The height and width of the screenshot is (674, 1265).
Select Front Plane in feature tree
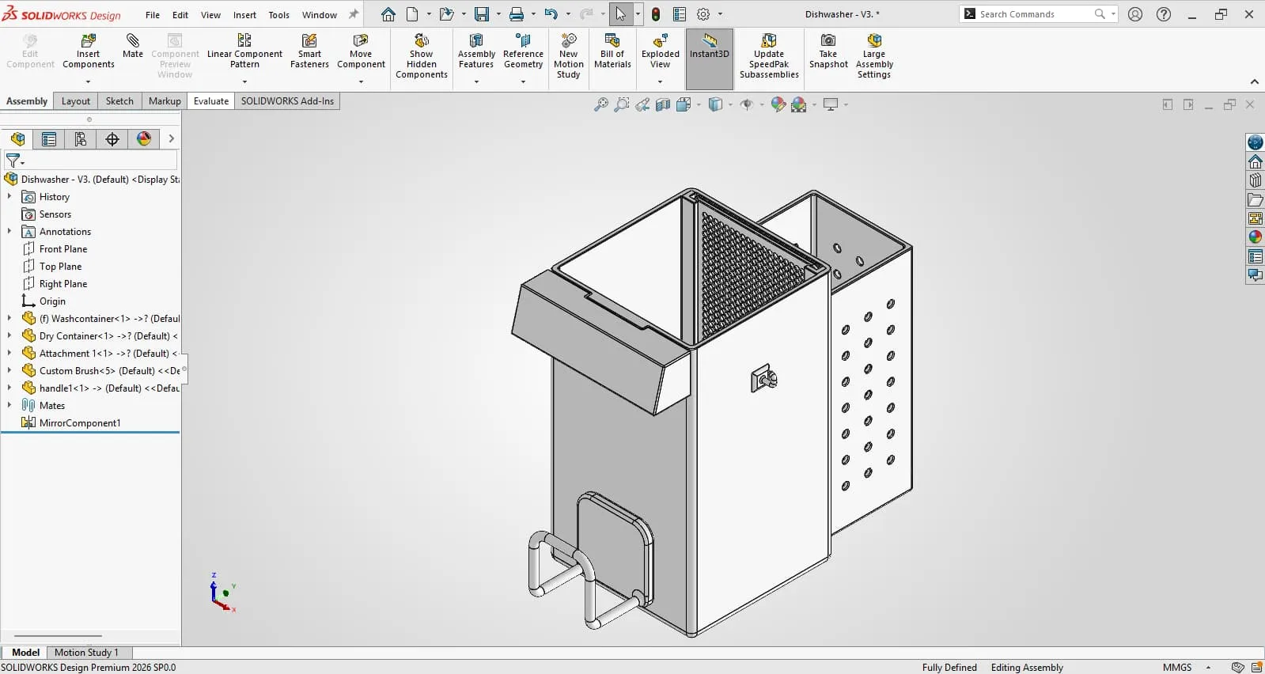point(63,248)
